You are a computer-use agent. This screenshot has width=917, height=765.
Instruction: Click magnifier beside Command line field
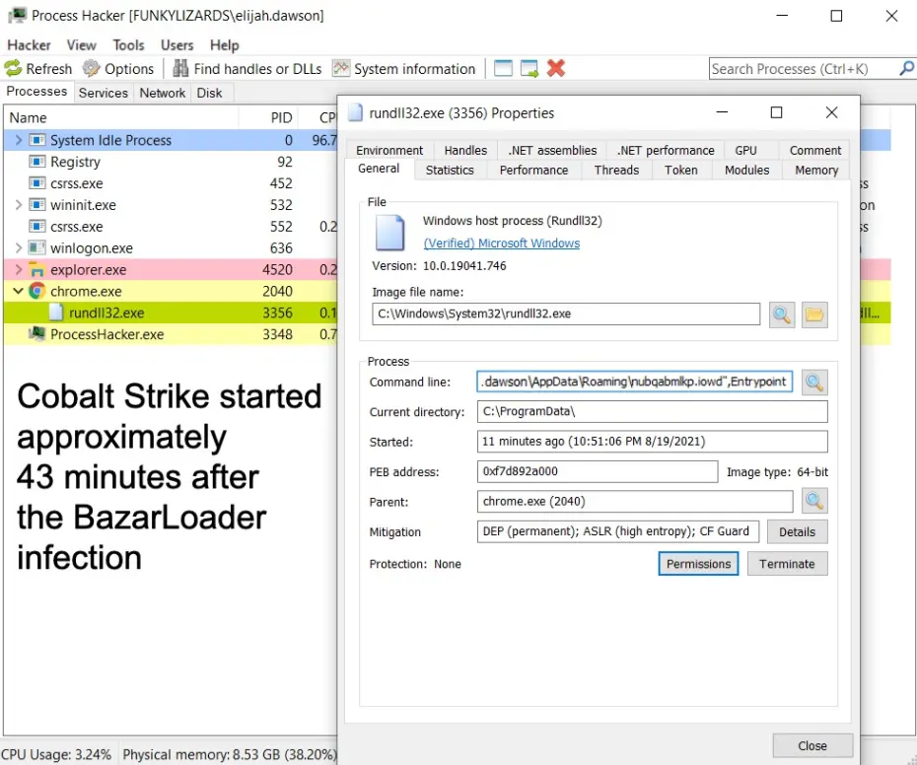814,382
